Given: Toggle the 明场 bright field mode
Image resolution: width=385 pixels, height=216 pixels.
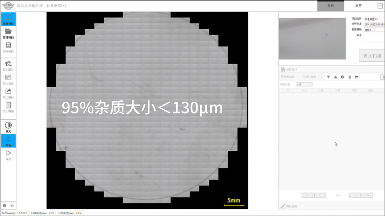Looking at the screenshot, I should coord(8,140).
